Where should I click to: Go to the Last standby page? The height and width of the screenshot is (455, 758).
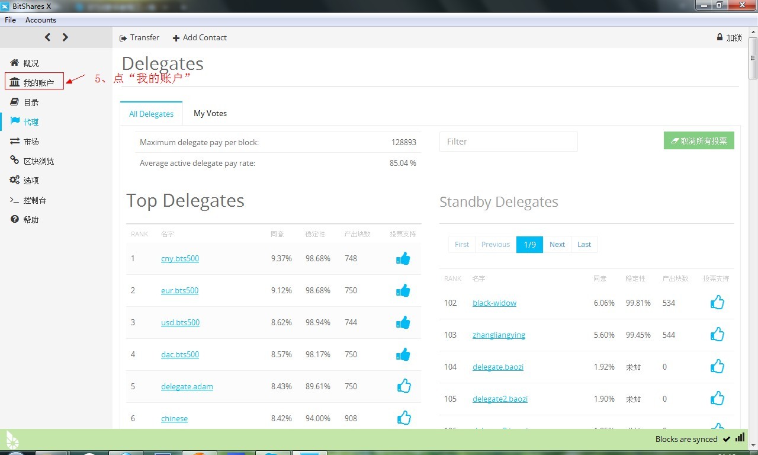pos(584,244)
